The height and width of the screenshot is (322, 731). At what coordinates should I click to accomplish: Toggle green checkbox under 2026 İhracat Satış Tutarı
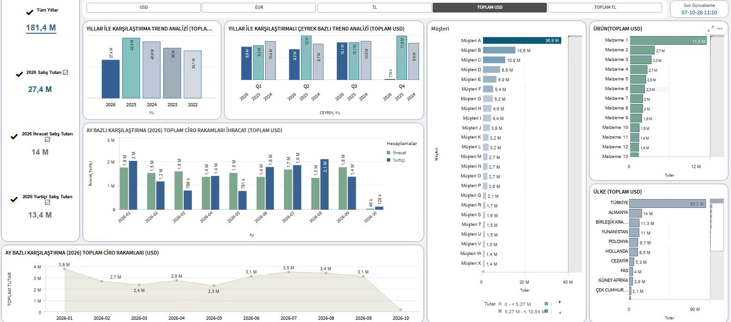[x=47, y=140]
